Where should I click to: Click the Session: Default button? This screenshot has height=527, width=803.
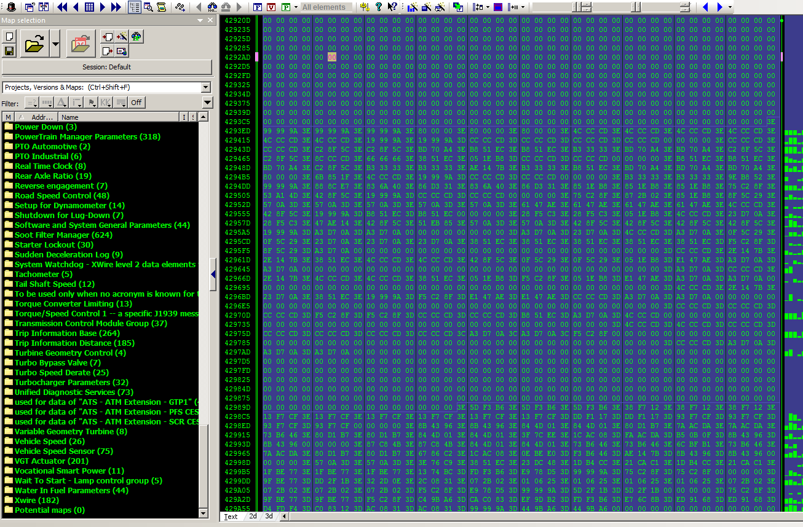pyautogui.click(x=107, y=67)
